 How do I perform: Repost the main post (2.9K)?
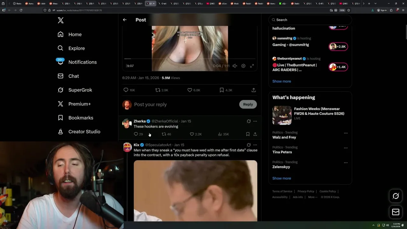click(162, 90)
